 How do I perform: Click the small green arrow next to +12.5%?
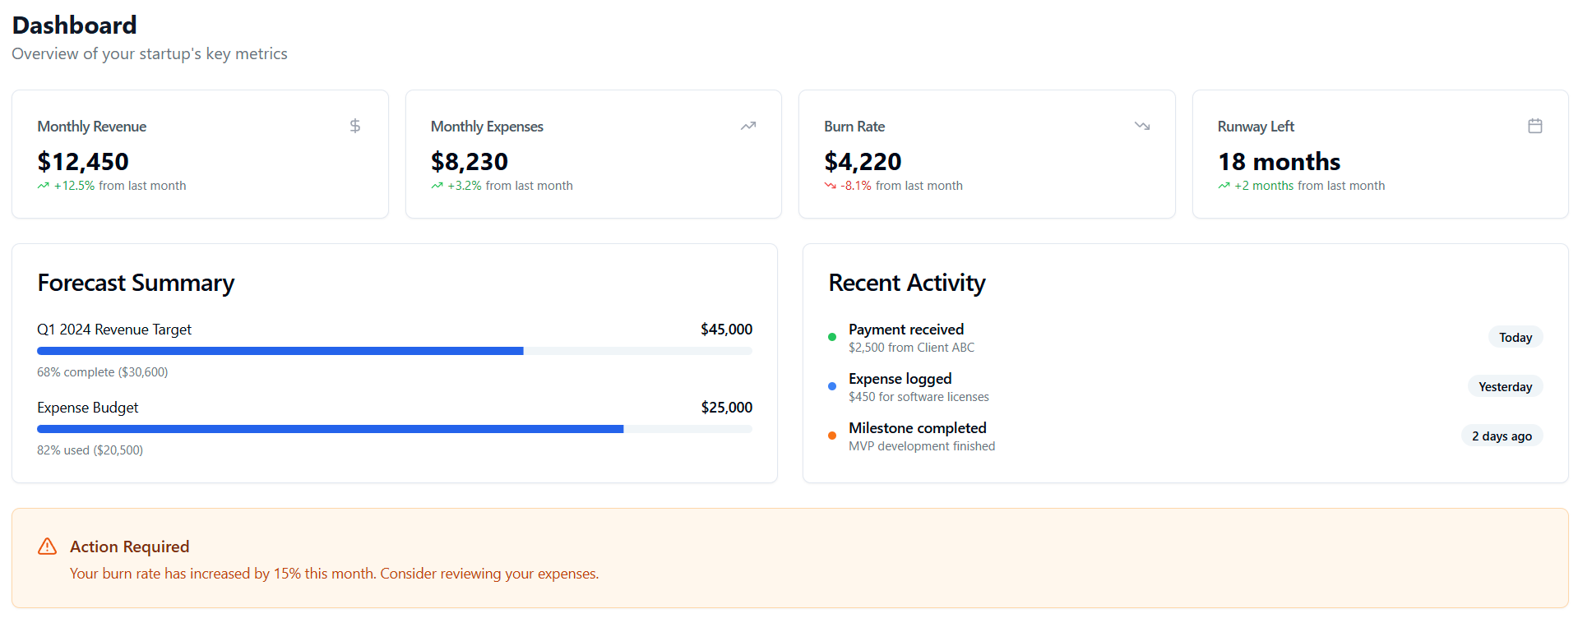click(43, 186)
